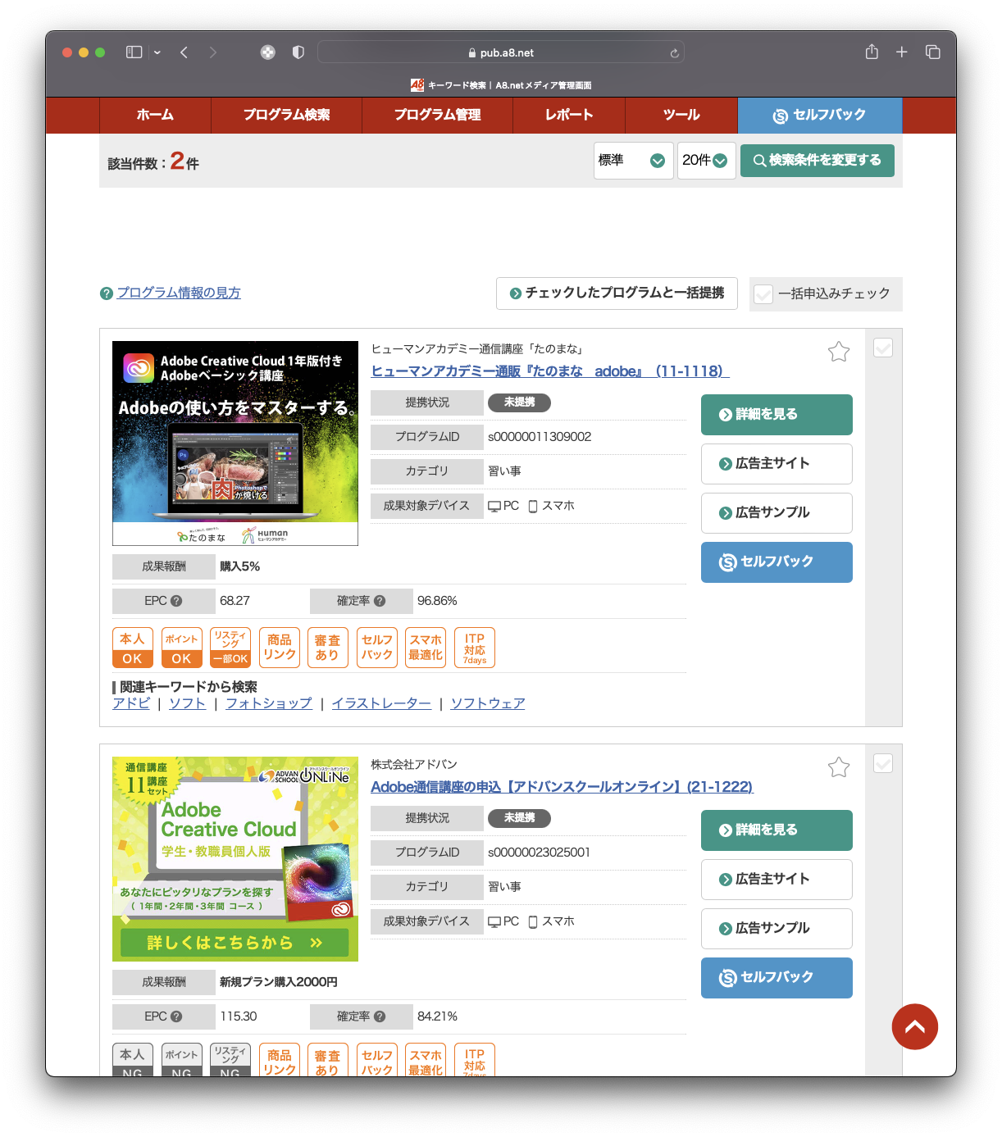1002x1137 pixels.
Task: Open Adobe通信講座の申込【アドバンスクールオンライン】 link
Action: (x=562, y=787)
